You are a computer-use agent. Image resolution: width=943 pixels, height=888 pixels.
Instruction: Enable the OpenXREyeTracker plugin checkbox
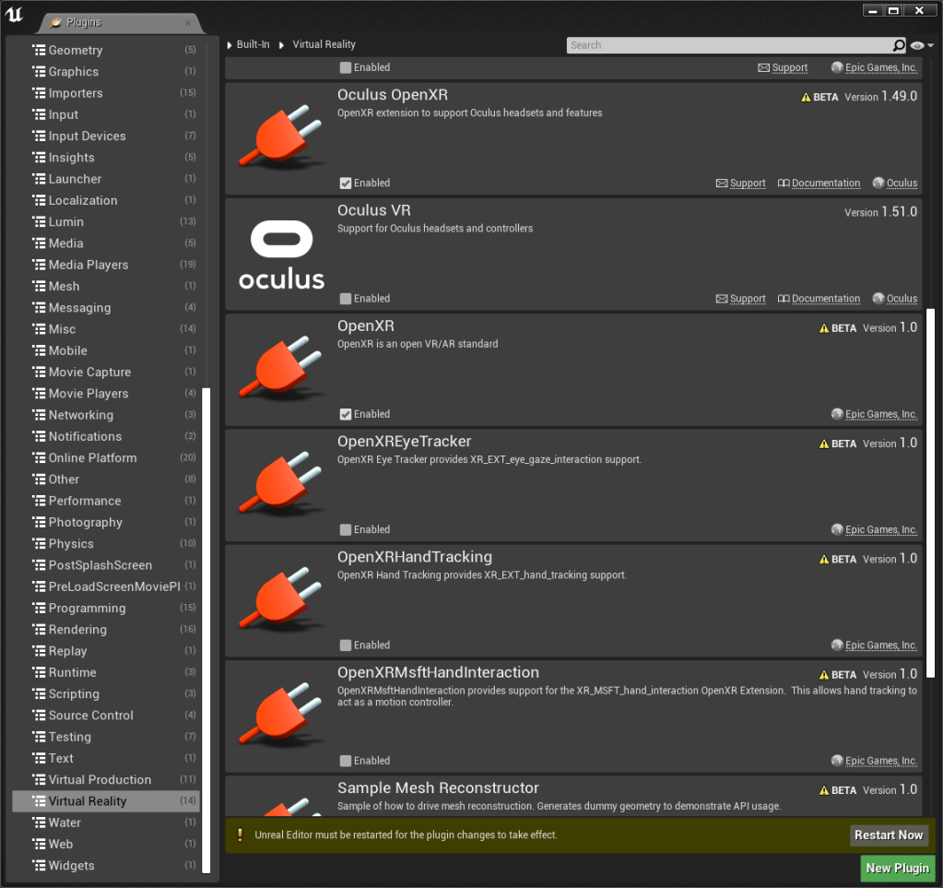(346, 529)
